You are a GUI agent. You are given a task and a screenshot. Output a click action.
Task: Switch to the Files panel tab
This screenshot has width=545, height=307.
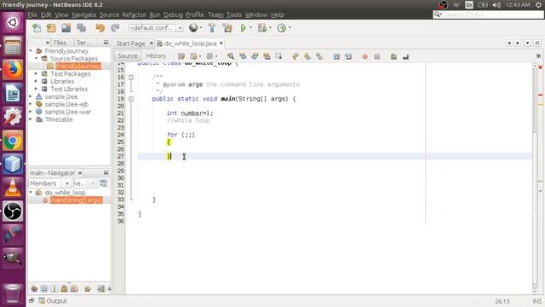coord(60,43)
